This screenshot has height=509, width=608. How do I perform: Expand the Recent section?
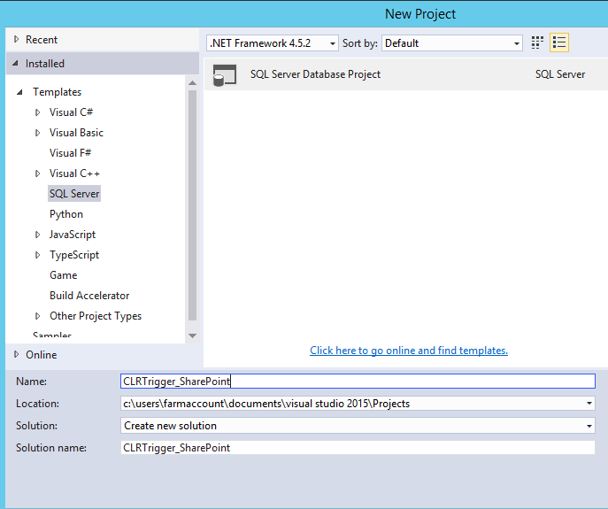(x=16, y=39)
